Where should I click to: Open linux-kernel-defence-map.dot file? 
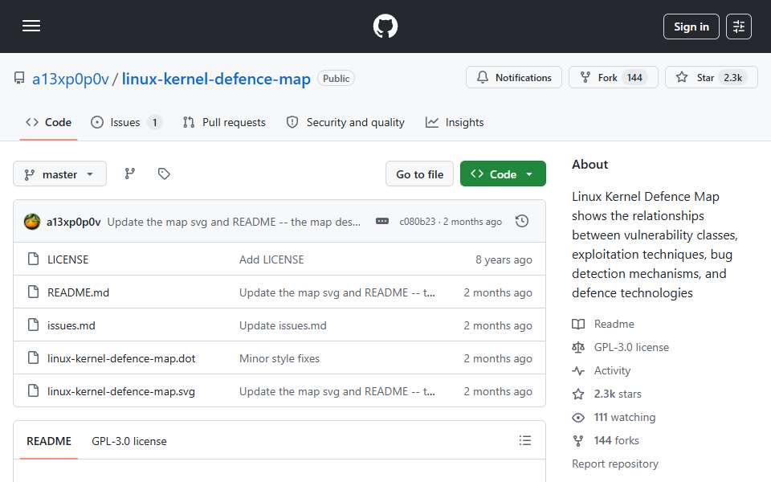point(121,358)
